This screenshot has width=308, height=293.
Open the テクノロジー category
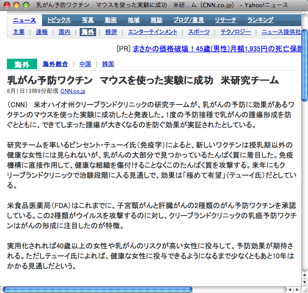(x=236, y=32)
